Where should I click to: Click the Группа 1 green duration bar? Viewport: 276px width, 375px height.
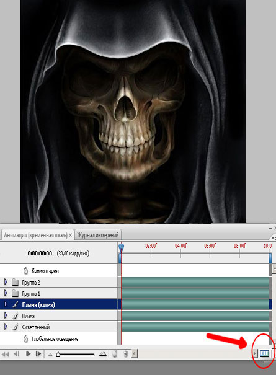195,293
